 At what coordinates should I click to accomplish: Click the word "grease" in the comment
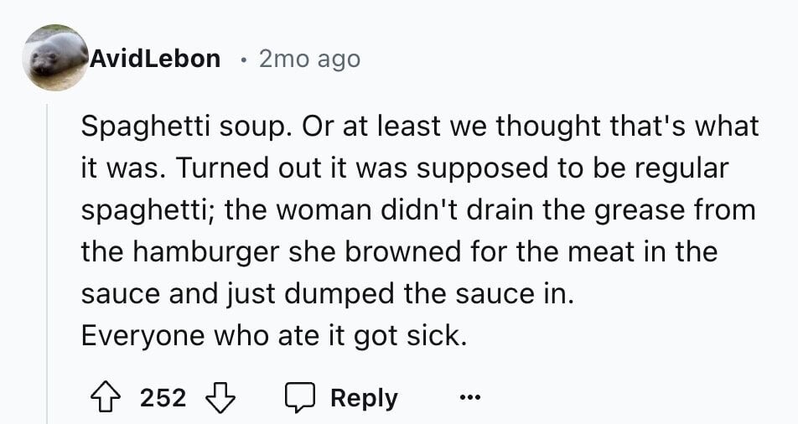pyautogui.click(x=640, y=210)
